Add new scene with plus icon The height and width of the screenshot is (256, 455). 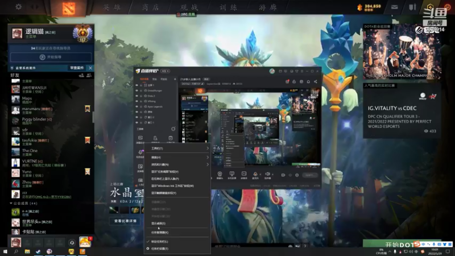175,79
